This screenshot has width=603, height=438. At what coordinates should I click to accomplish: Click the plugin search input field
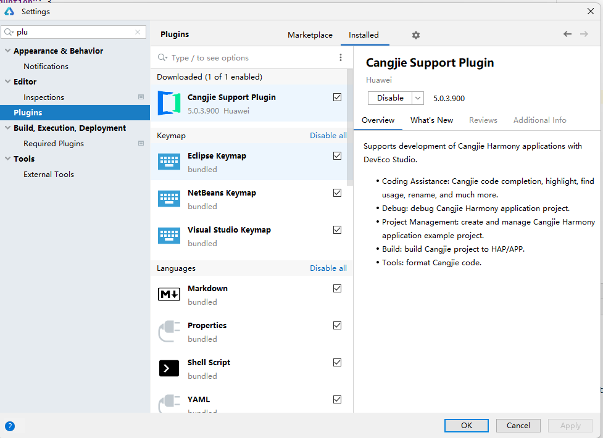[247, 57]
